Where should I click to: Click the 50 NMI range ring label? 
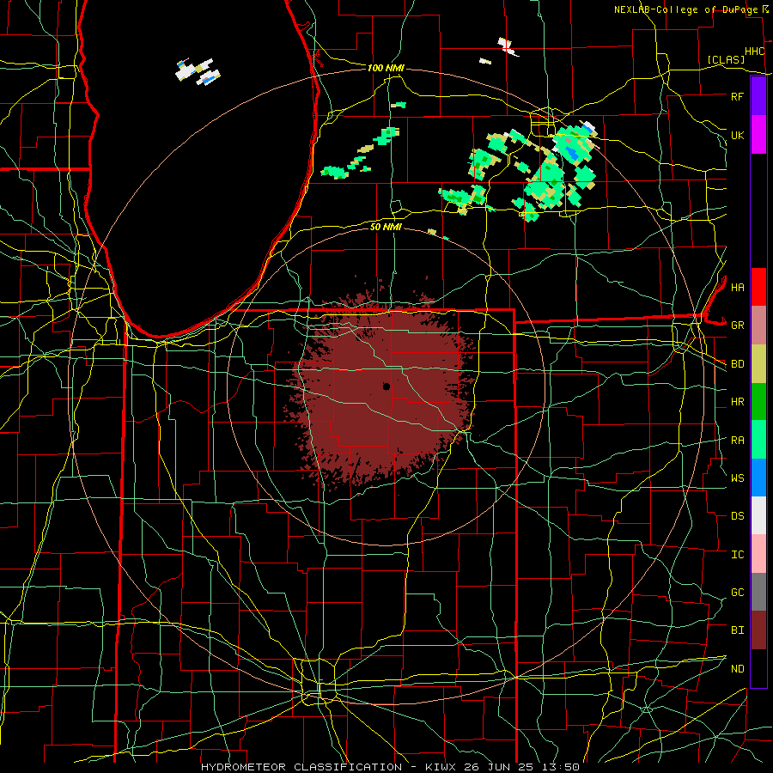click(386, 227)
